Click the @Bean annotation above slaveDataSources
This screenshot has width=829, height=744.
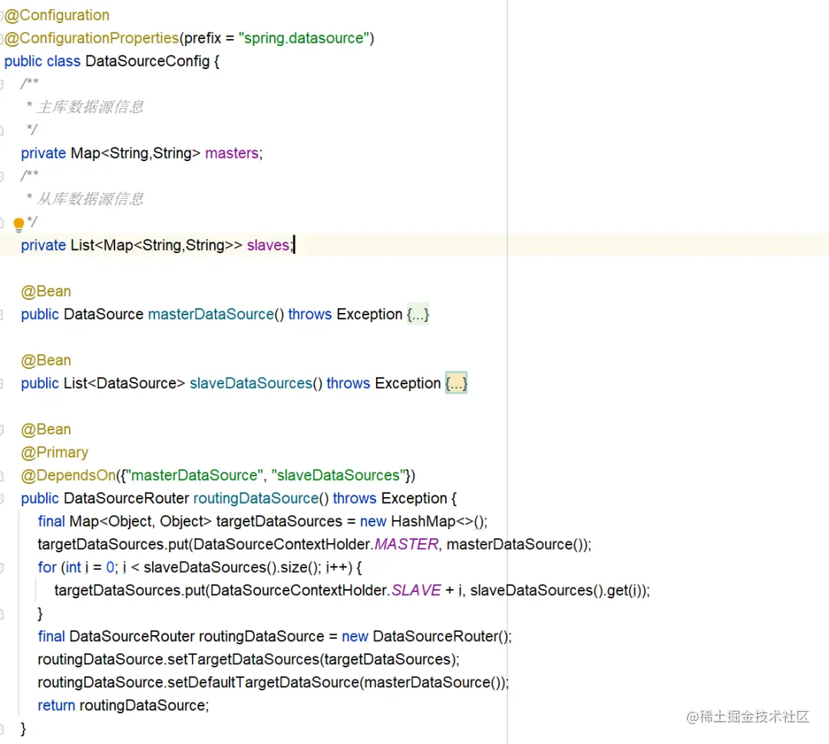pyautogui.click(x=46, y=360)
